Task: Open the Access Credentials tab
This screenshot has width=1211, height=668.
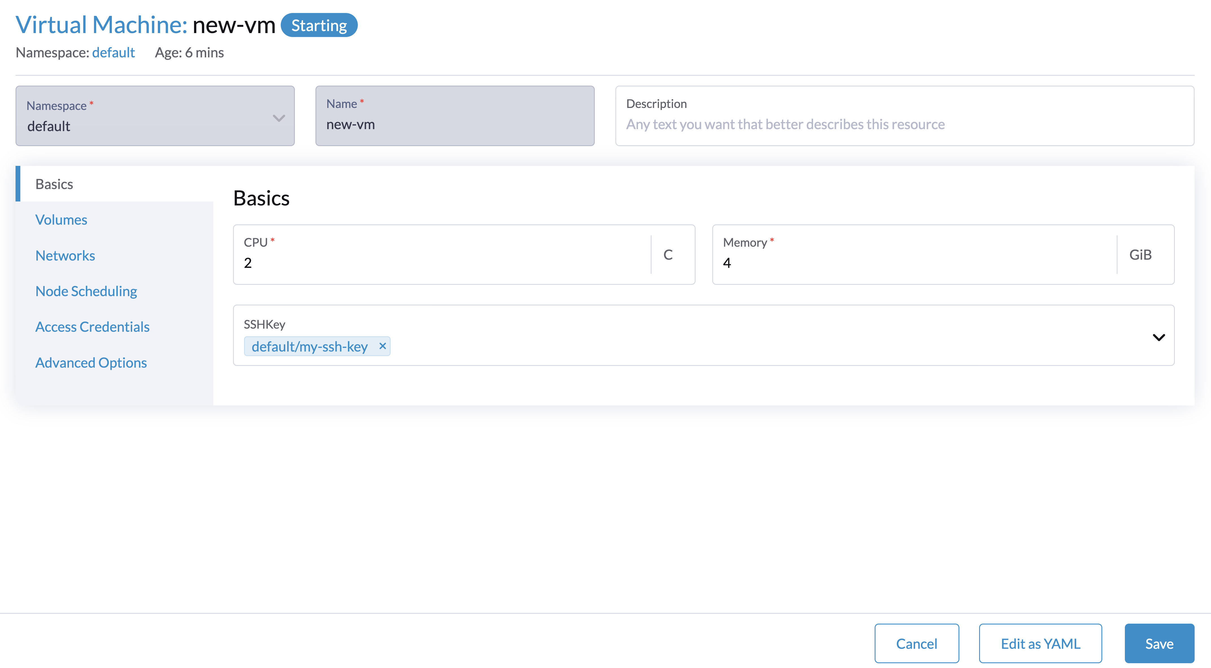Action: click(92, 326)
